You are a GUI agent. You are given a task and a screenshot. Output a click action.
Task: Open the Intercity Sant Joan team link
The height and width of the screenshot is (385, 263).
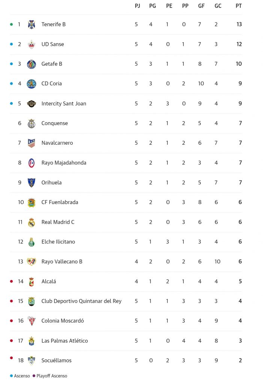click(64, 103)
